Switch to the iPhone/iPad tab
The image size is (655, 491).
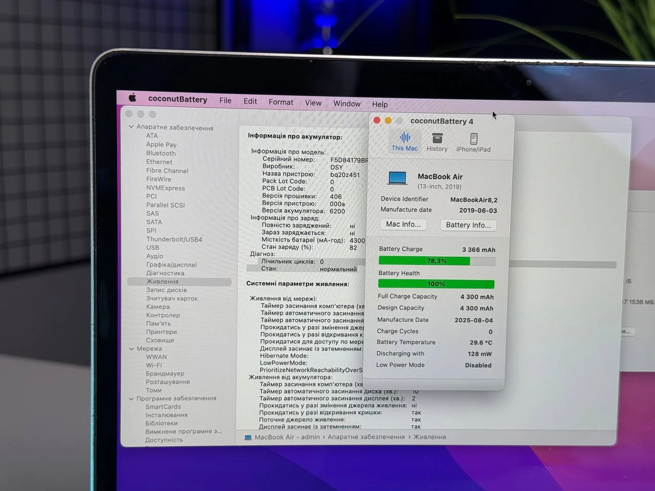[x=473, y=143]
